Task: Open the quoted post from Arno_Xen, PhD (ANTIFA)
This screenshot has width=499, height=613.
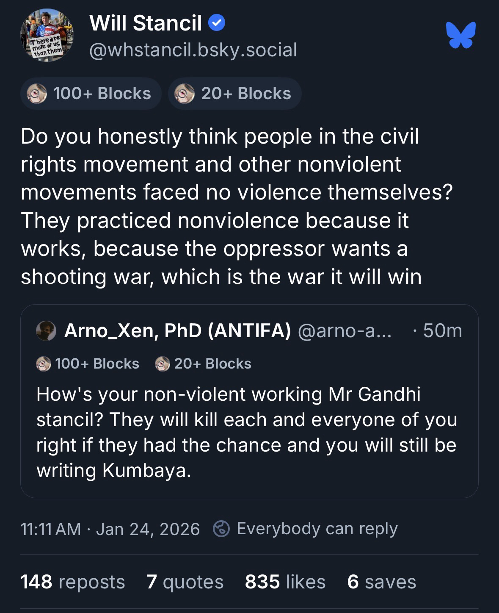Action: point(249,432)
